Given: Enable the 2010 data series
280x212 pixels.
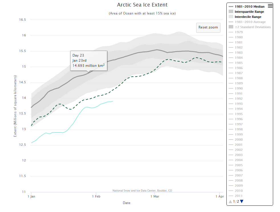Looking at the screenshot, I should 239,191.
